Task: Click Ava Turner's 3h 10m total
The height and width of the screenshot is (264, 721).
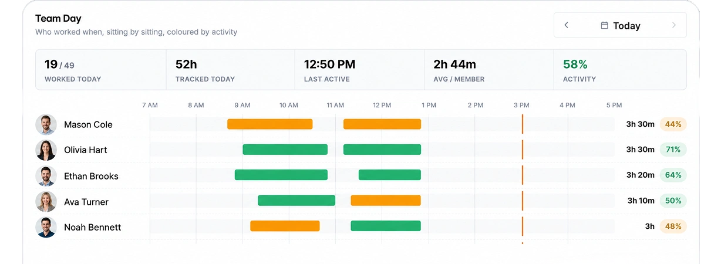Action: [641, 201]
